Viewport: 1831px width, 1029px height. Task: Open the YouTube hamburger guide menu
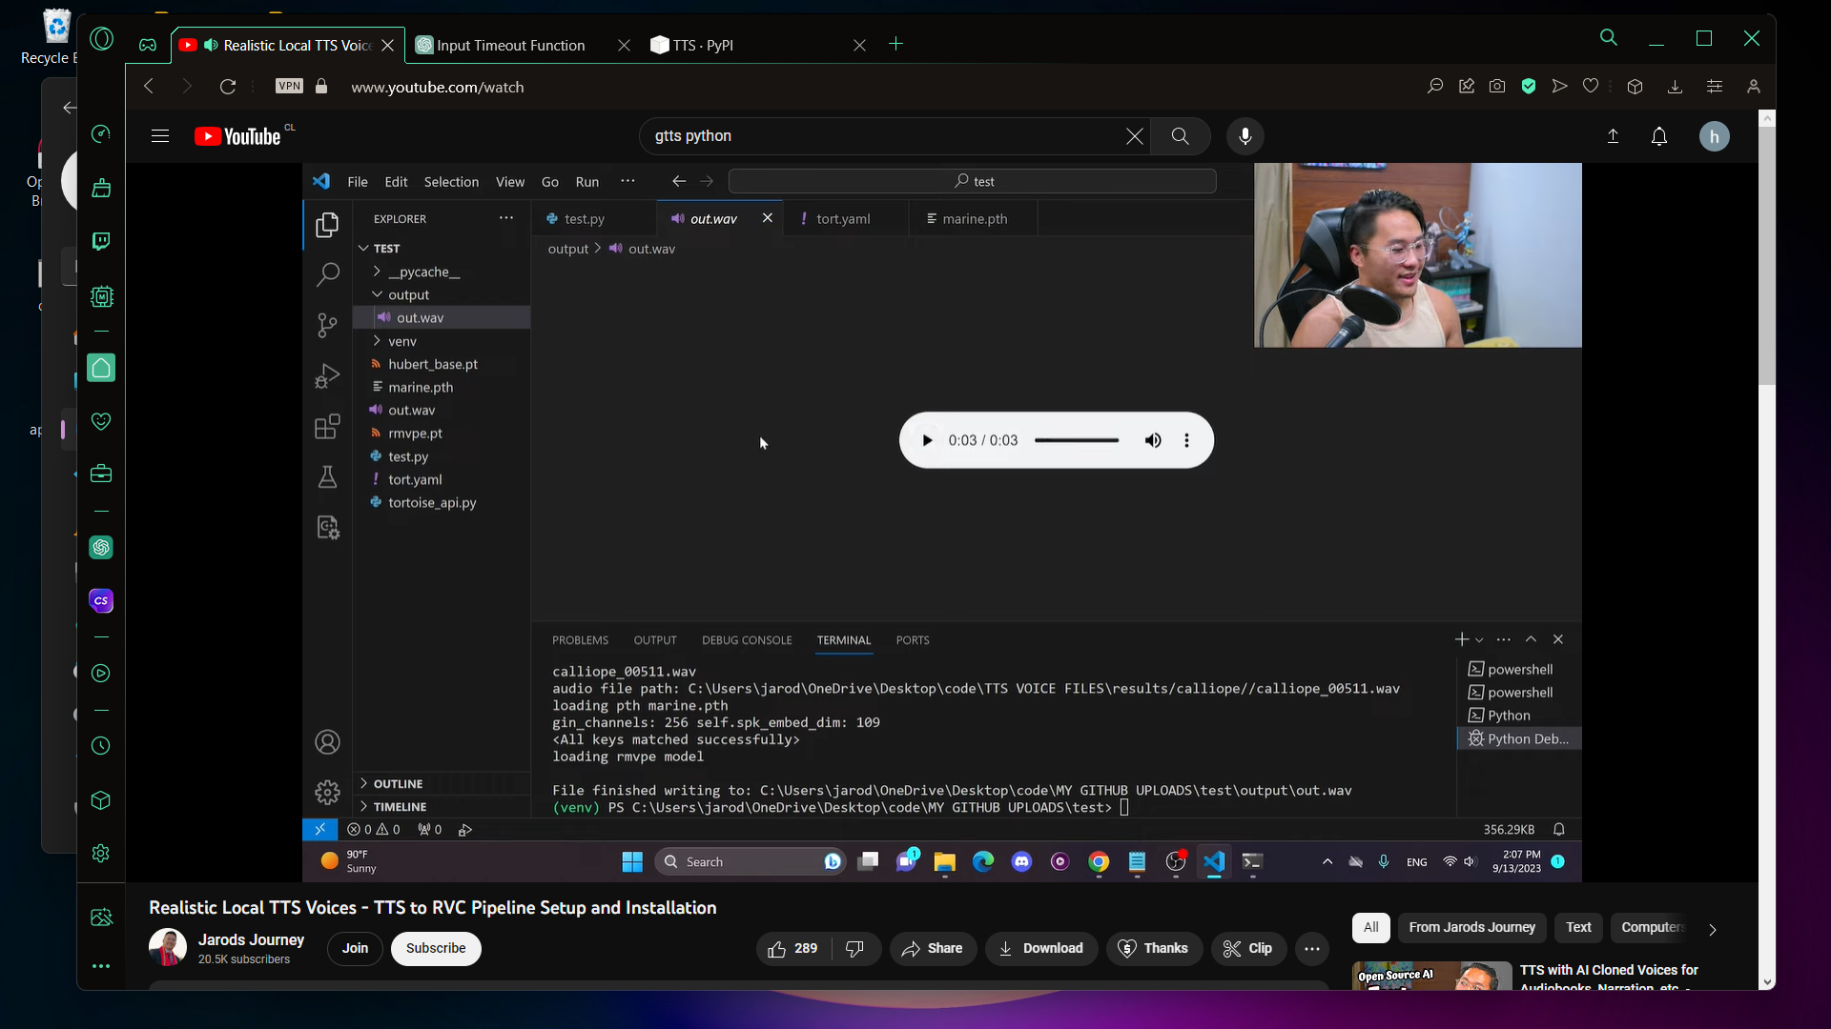pos(160,136)
